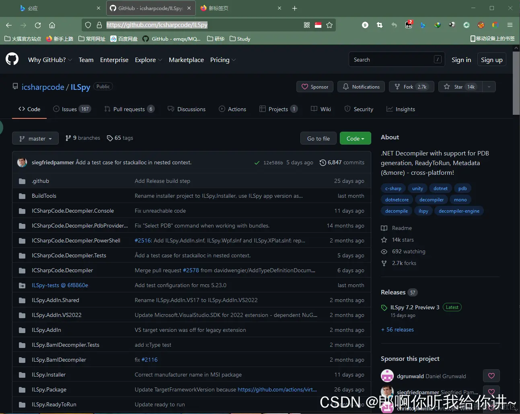Open the Projects tab

pos(278,109)
